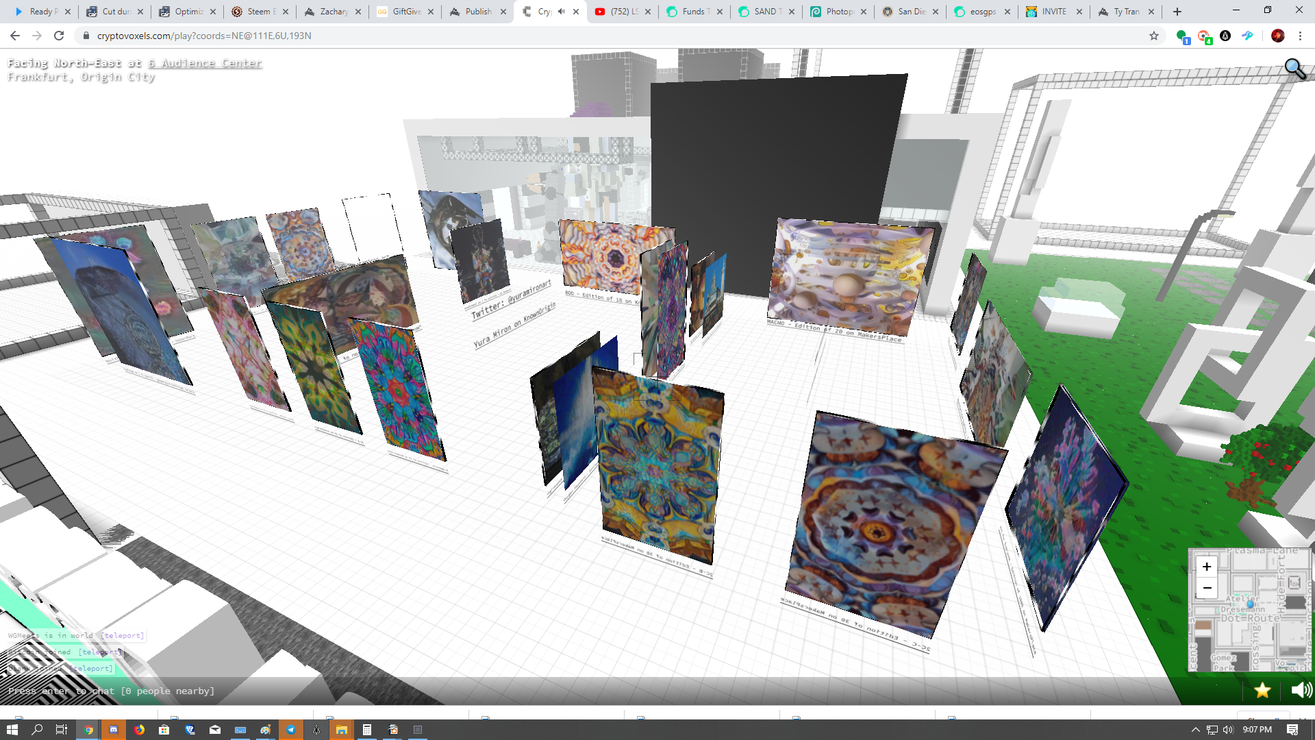Open Windows taskbar search

[37, 730]
